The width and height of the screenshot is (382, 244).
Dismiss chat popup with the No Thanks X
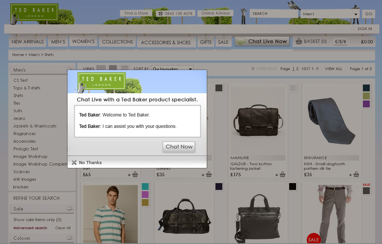pos(74,163)
